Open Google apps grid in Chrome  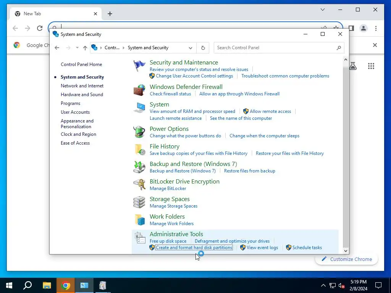click(x=371, y=66)
